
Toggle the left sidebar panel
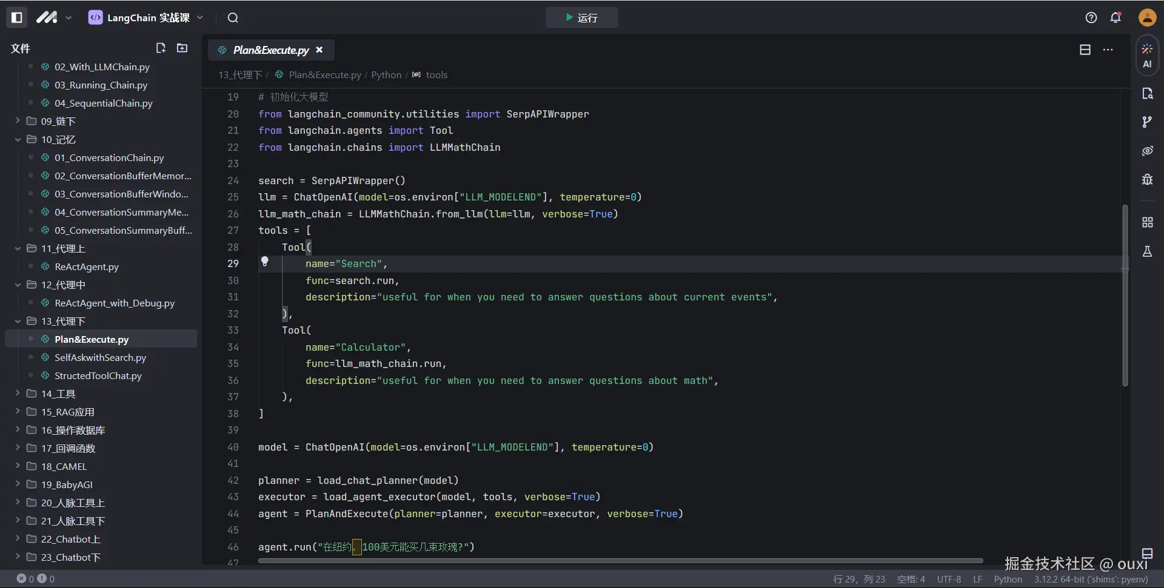click(17, 18)
